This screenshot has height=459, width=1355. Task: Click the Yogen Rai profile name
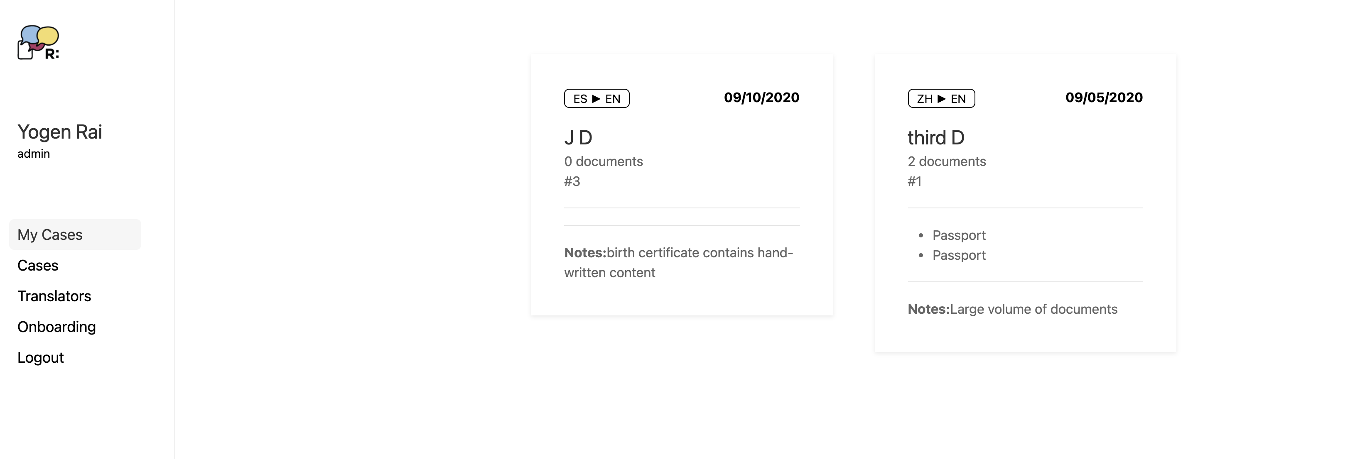point(60,132)
